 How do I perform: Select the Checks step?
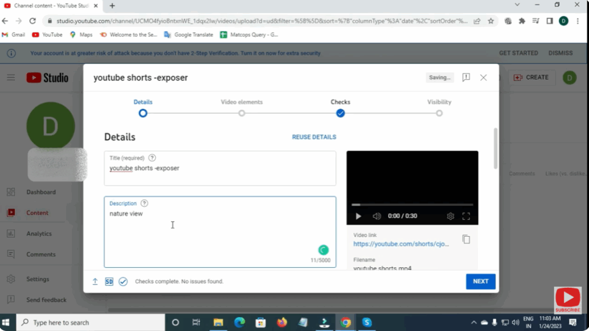click(x=341, y=113)
